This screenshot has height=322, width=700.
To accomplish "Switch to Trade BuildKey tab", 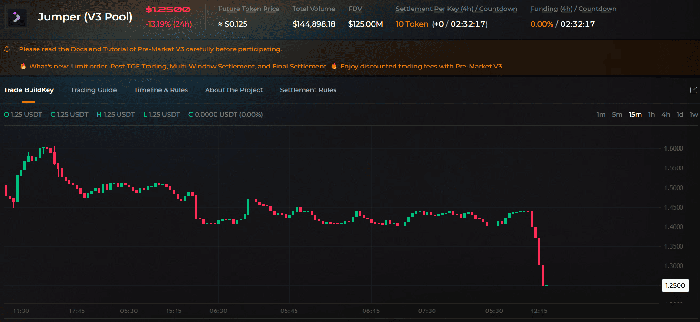I will (29, 90).
